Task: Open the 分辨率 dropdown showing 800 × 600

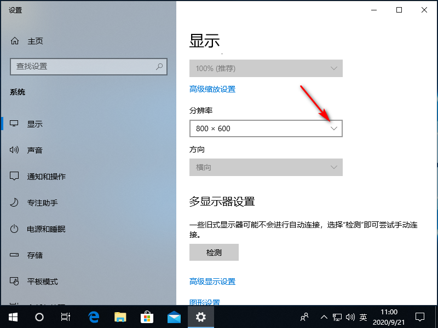Action: coord(266,128)
